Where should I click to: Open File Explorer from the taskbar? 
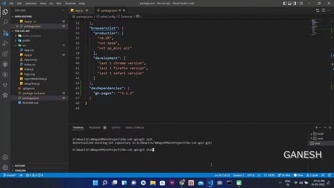pyautogui.click(x=153, y=183)
